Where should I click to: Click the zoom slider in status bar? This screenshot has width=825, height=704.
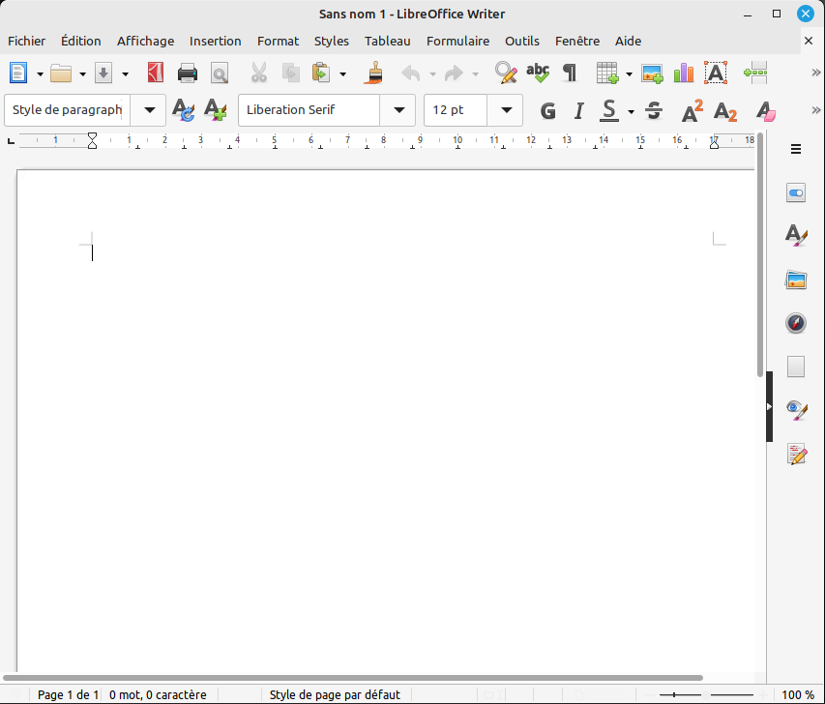706,694
